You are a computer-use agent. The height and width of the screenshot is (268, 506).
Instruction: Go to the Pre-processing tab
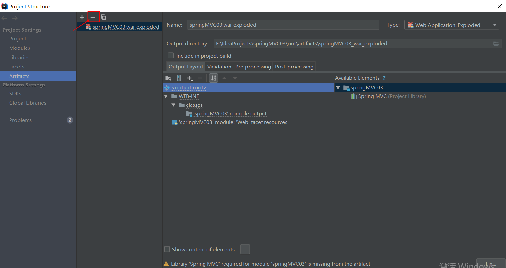pyautogui.click(x=253, y=67)
